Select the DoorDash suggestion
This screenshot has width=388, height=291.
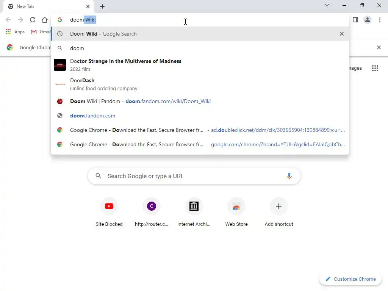click(x=200, y=84)
